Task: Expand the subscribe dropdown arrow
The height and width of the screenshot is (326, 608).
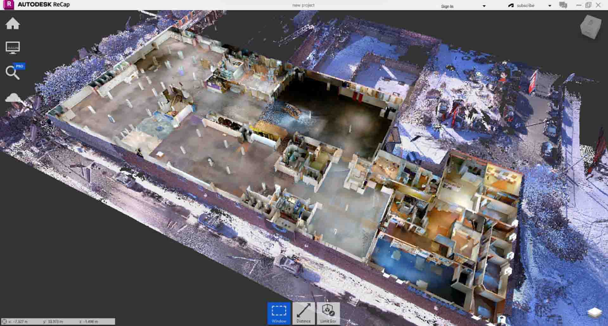Action: [549, 6]
